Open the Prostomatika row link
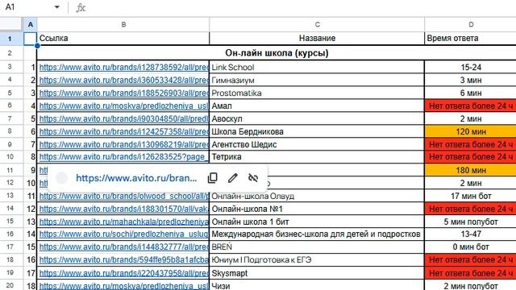The width and height of the screenshot is (516, 290). [123, 93]
